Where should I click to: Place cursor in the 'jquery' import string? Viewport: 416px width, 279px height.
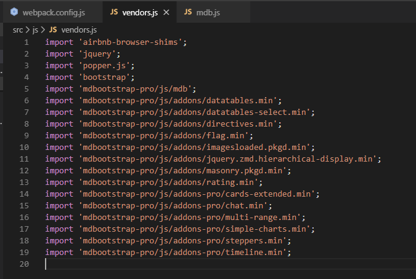97,54
